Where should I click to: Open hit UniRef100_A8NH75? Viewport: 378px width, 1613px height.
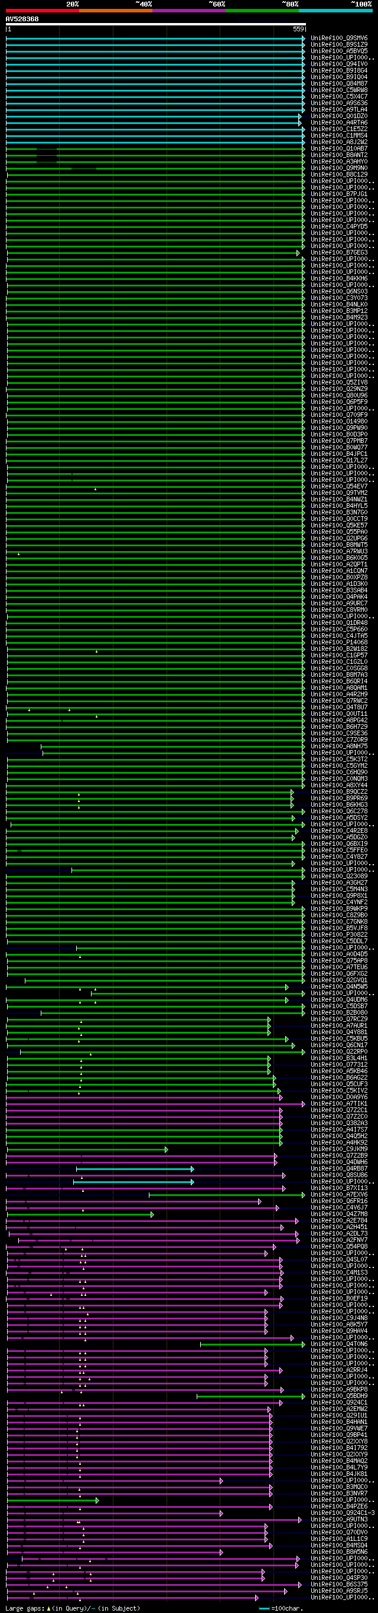tap(338, 746)
